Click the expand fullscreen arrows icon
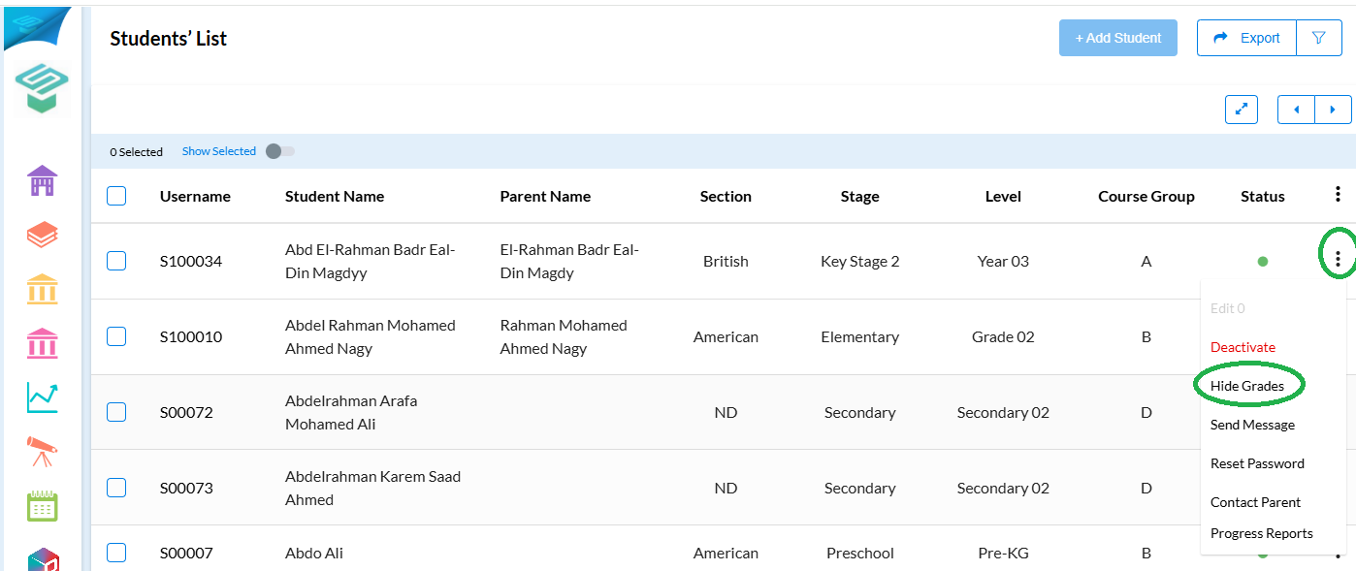1356x571 pixels. pyautogui.click(x=1242, y=110)
